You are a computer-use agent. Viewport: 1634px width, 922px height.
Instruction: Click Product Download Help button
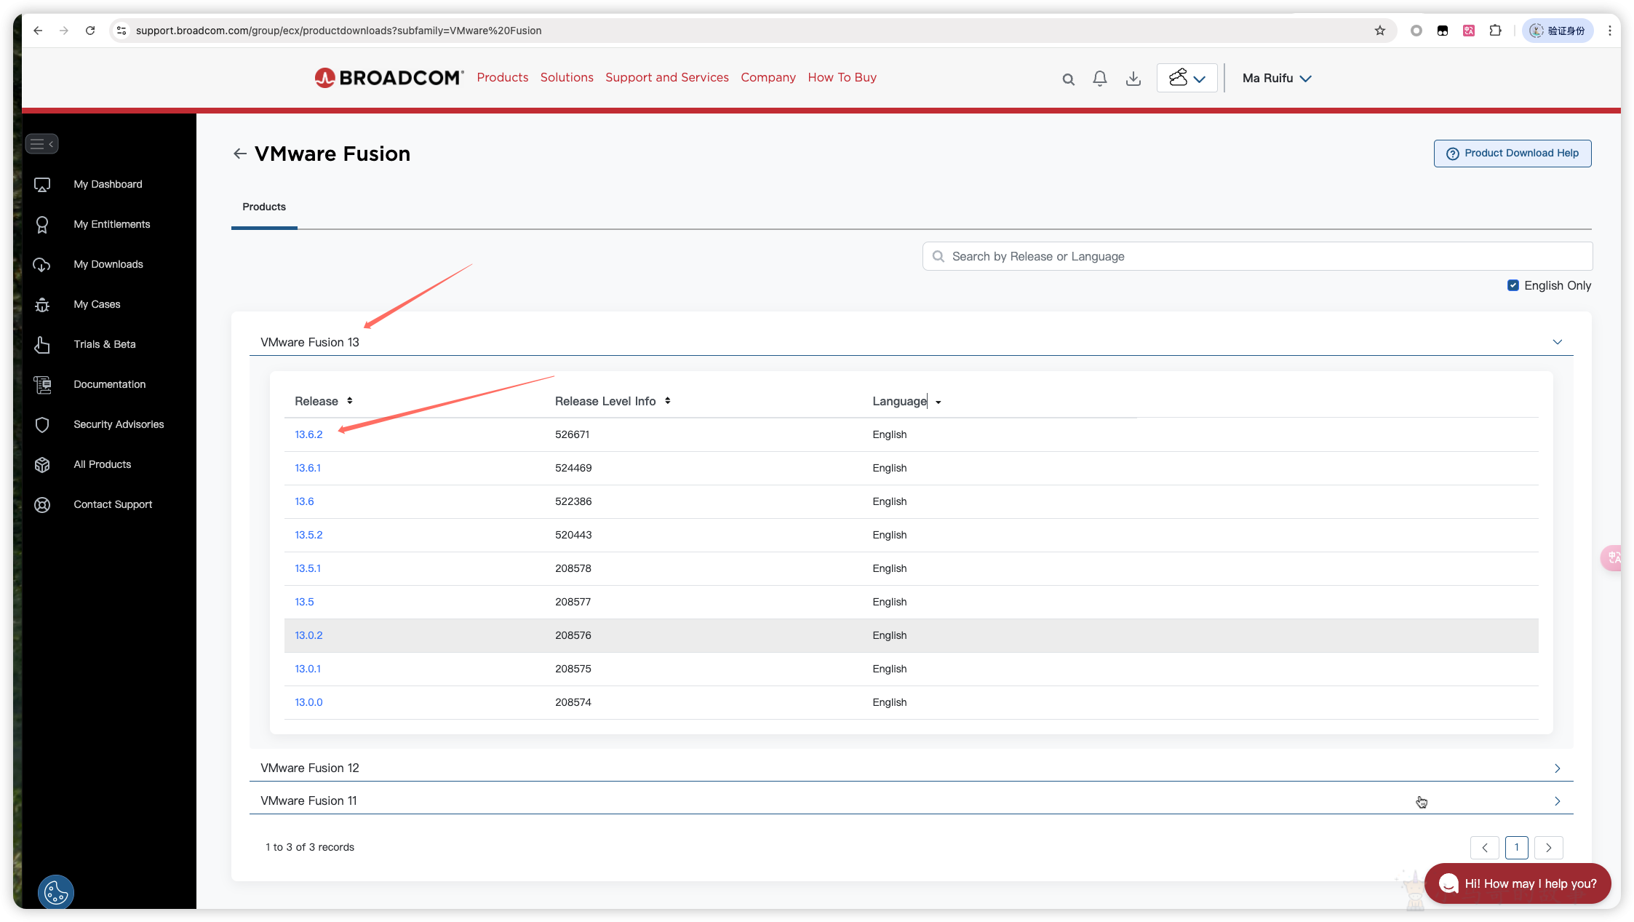coord(1513,154)
